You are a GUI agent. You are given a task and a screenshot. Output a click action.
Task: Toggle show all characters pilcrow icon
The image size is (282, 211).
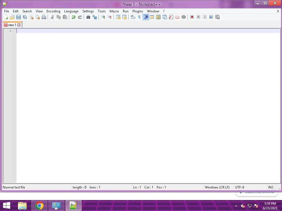point(139,17)
